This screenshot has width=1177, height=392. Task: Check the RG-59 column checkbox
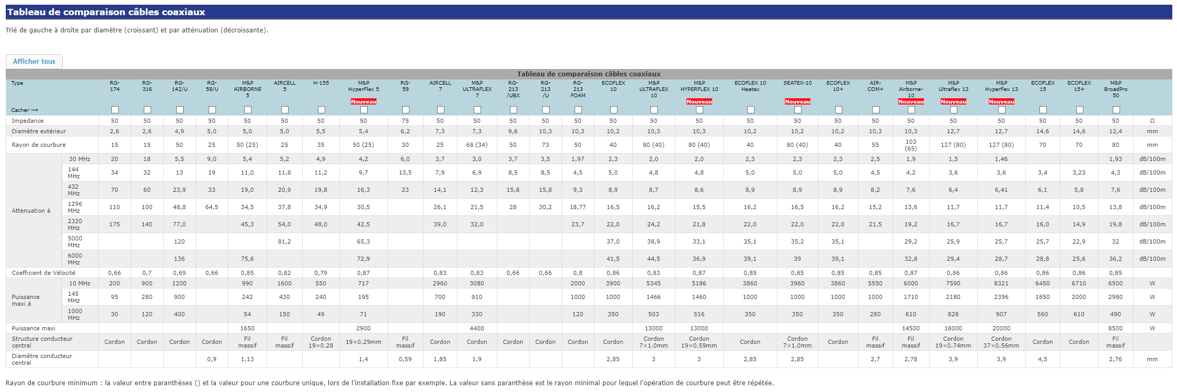(406, 110)
